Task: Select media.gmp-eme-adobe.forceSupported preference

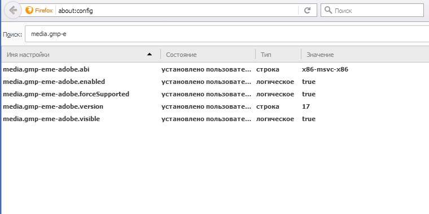Action: pos(66,94)
